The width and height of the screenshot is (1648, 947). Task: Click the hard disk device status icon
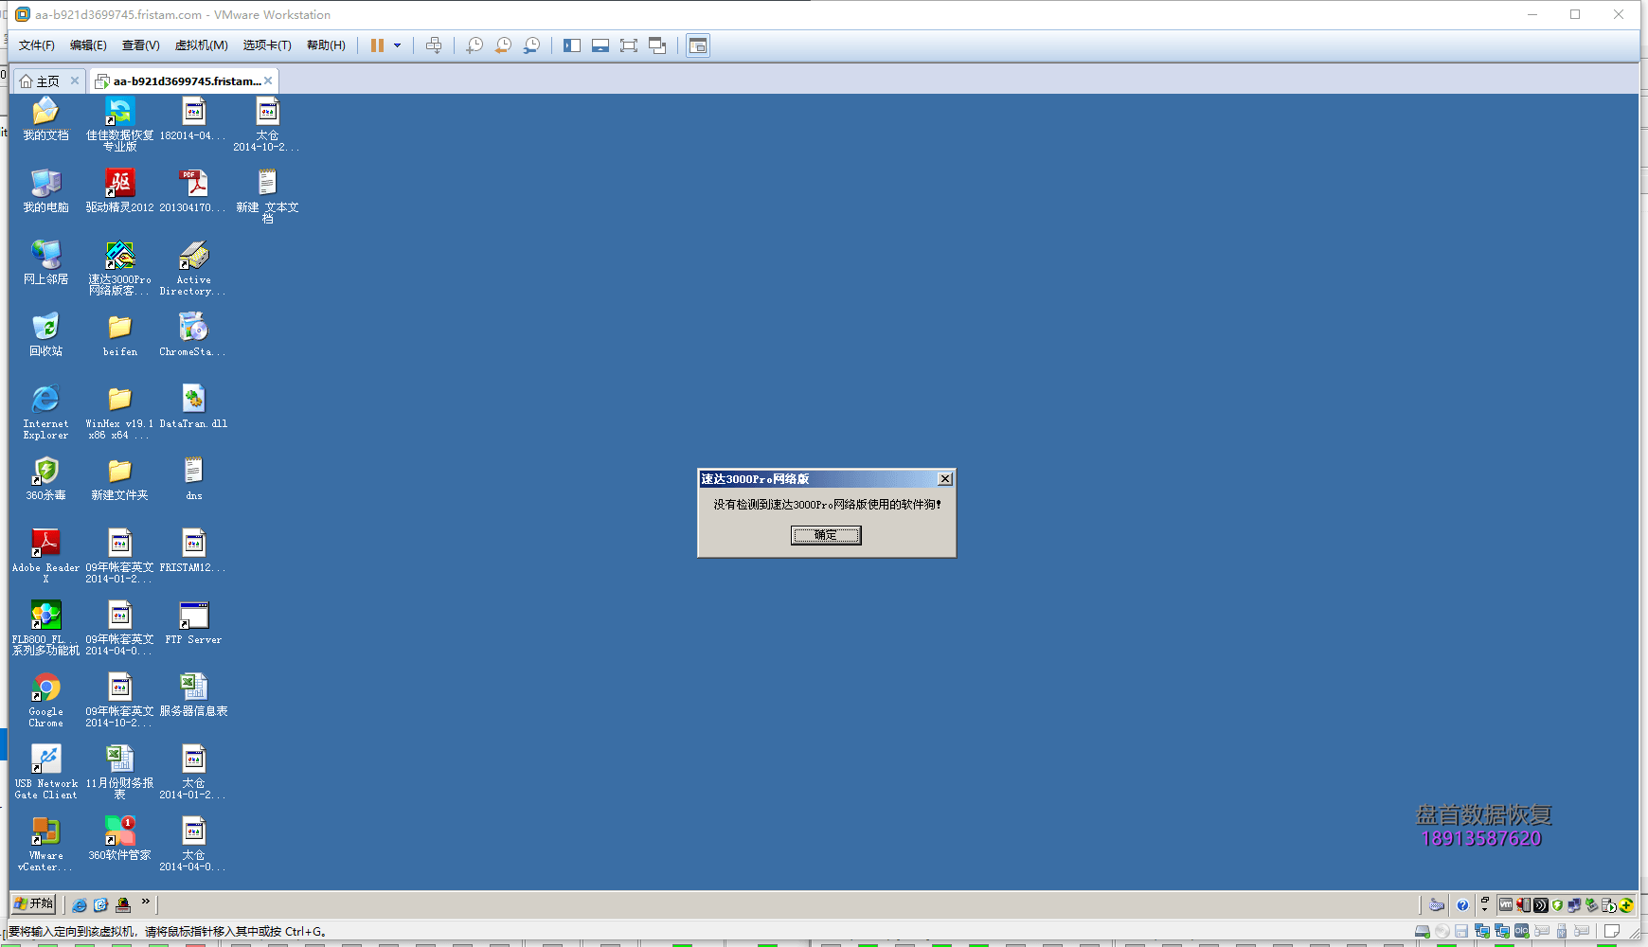(x=1422, y=932)
